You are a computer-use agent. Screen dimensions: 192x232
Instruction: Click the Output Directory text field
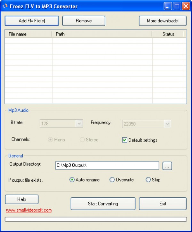coord(107,165)
